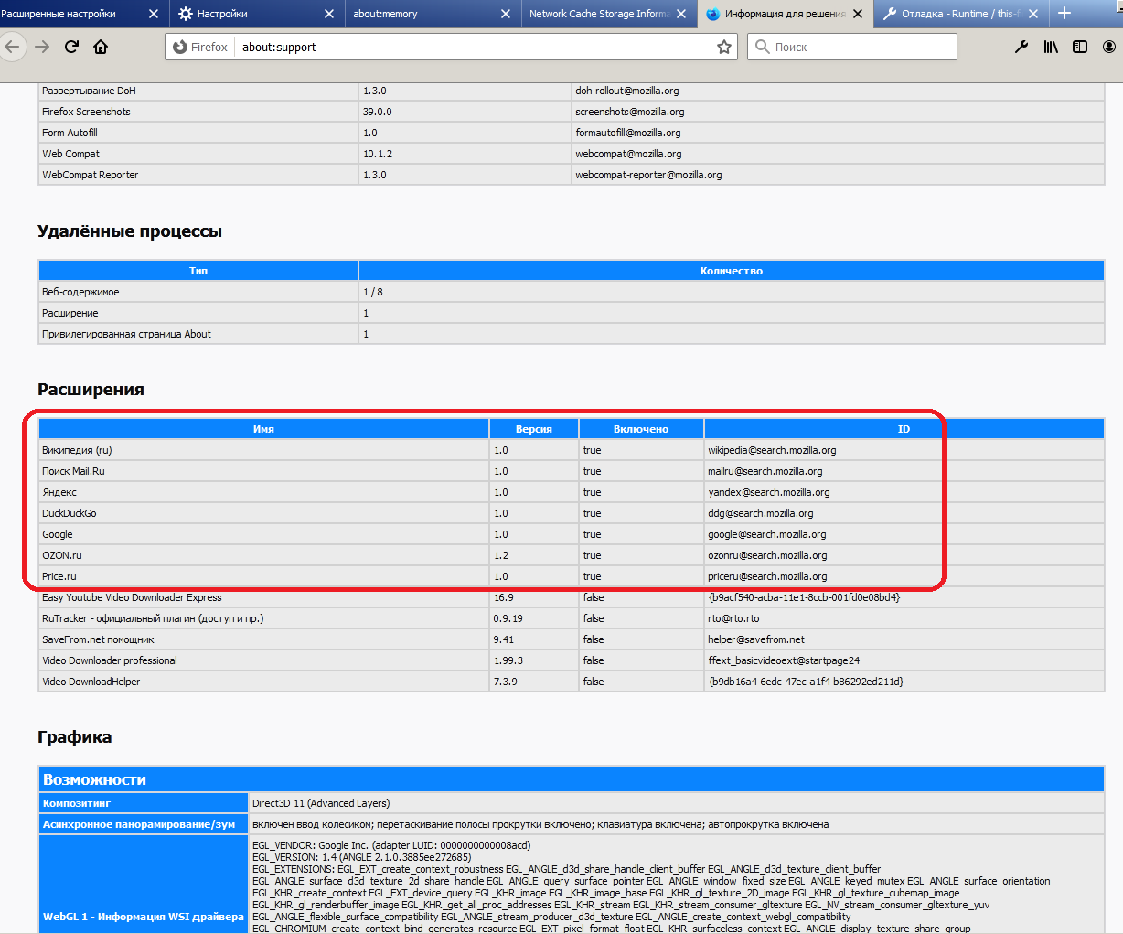
Task: Open Firefox account avatar icon
Action: point(1109,47)
